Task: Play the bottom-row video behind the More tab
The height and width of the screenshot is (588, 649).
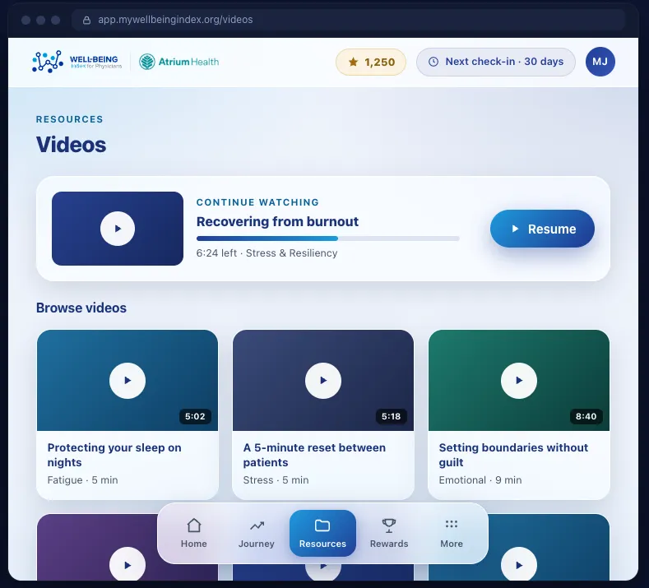Action: click(x=519, y=565)
